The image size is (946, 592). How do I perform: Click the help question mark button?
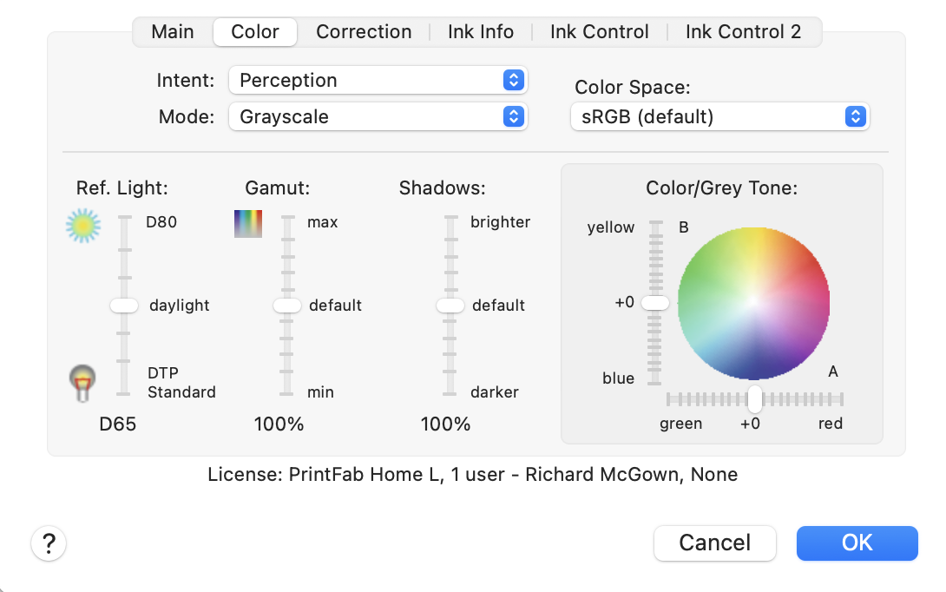click(49, 543)
